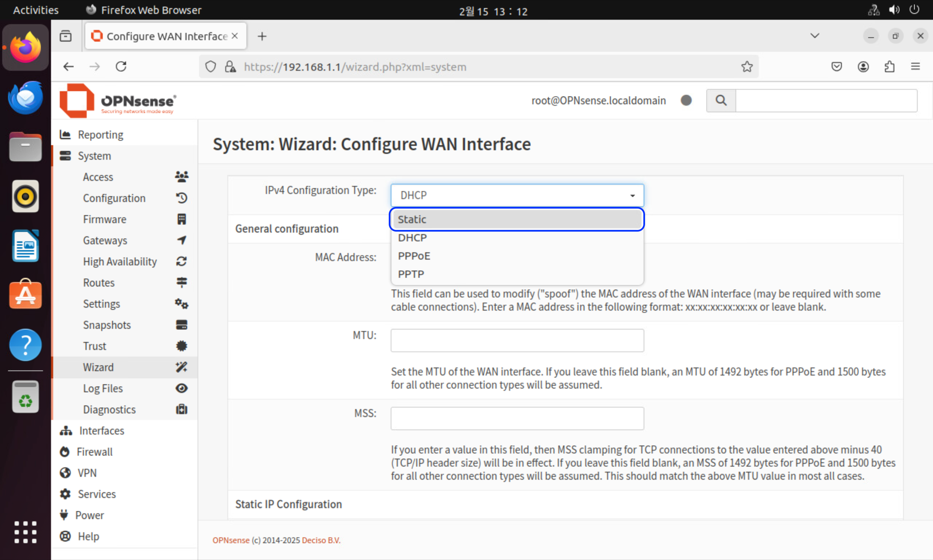Open Firmware in the System menu
Screen dimensions: 933x560
[x=104, y=219]
